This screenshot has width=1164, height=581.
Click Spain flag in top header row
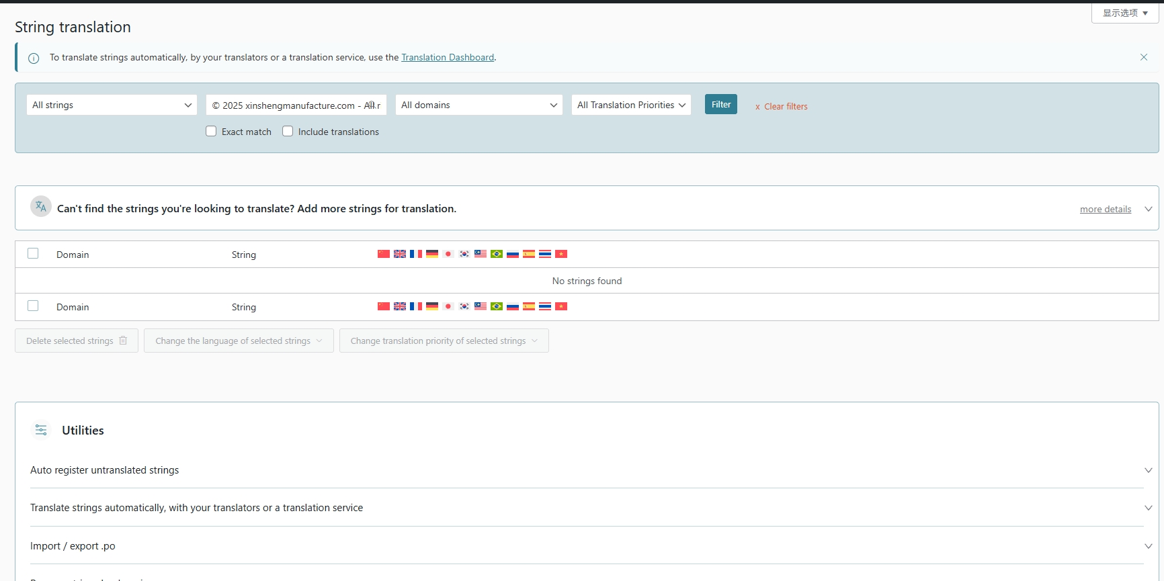529,254
